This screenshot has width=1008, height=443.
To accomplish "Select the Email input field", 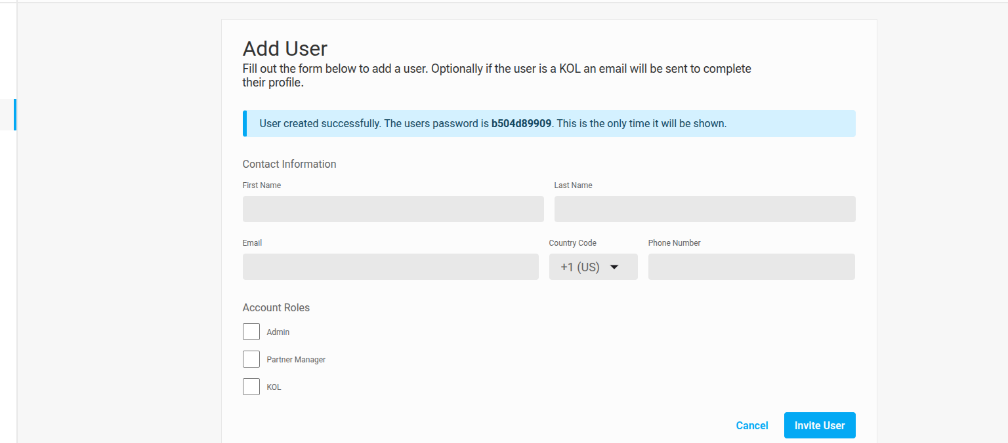I will [x=390, y=267].
